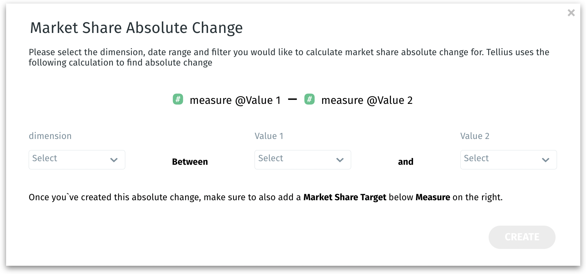Close the Market Share Absolute Change dialog
Viewport: 586px width, 274px height.
571,13
